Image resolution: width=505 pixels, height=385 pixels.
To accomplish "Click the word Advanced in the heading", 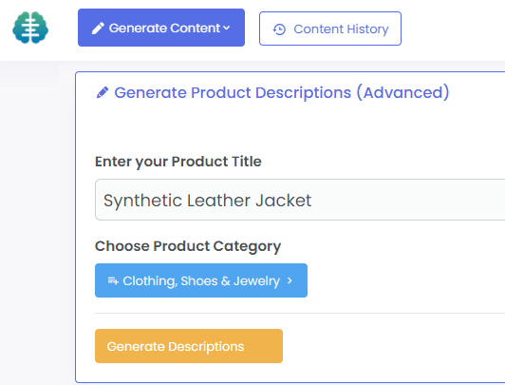I will (402, 93).
